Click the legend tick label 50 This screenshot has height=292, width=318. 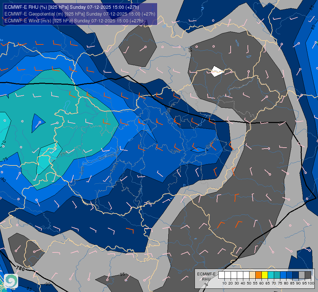click(249, 283)
